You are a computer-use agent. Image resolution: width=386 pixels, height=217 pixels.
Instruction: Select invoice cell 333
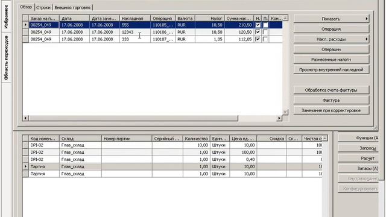pos(135,39)
